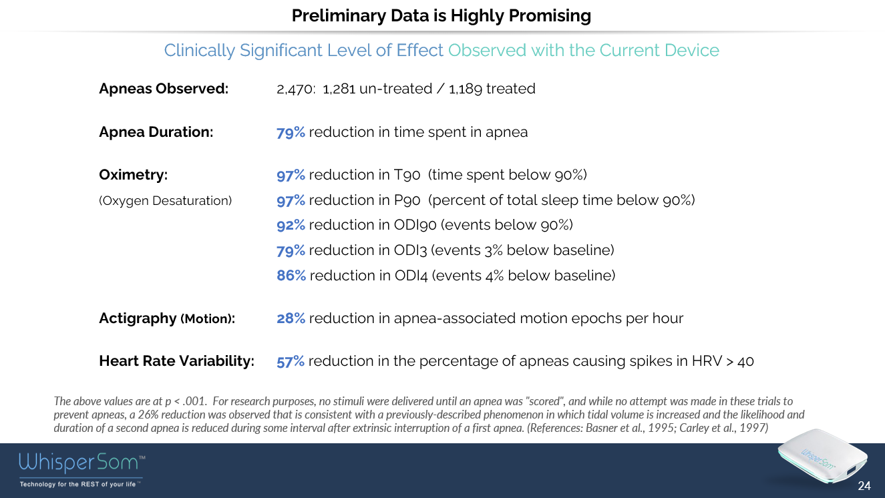Click the 'Actigraphy (Motion):' label
Screen dimensions: 885x498
[x=167, y=318]
